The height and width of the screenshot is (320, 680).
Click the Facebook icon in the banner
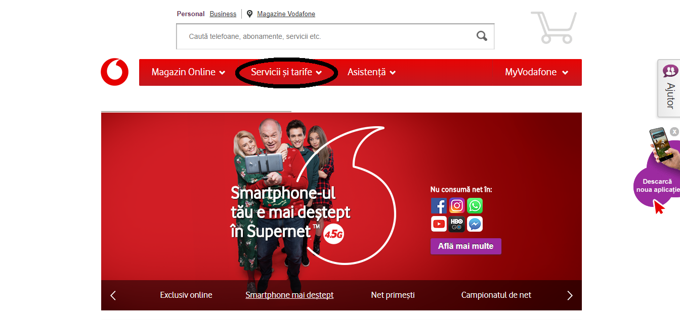tap(439, 206)
